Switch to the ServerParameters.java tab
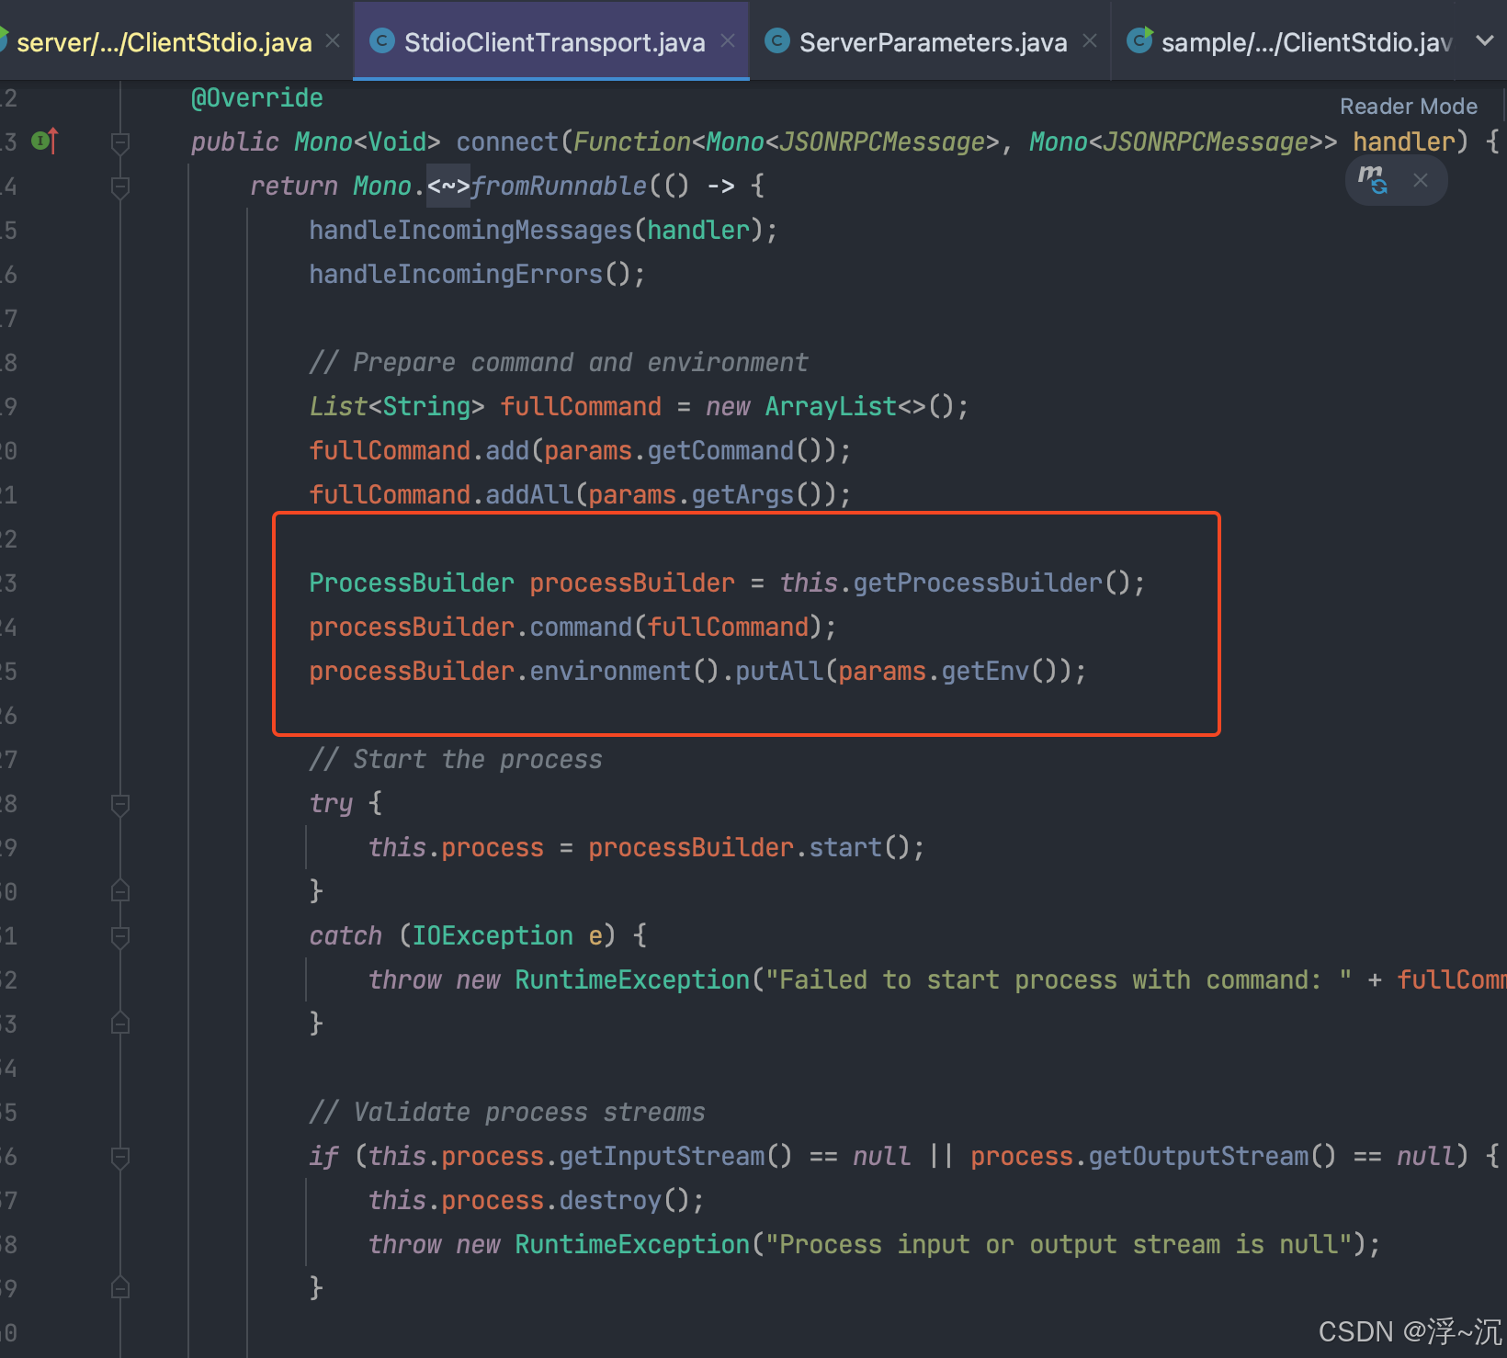 933,41
